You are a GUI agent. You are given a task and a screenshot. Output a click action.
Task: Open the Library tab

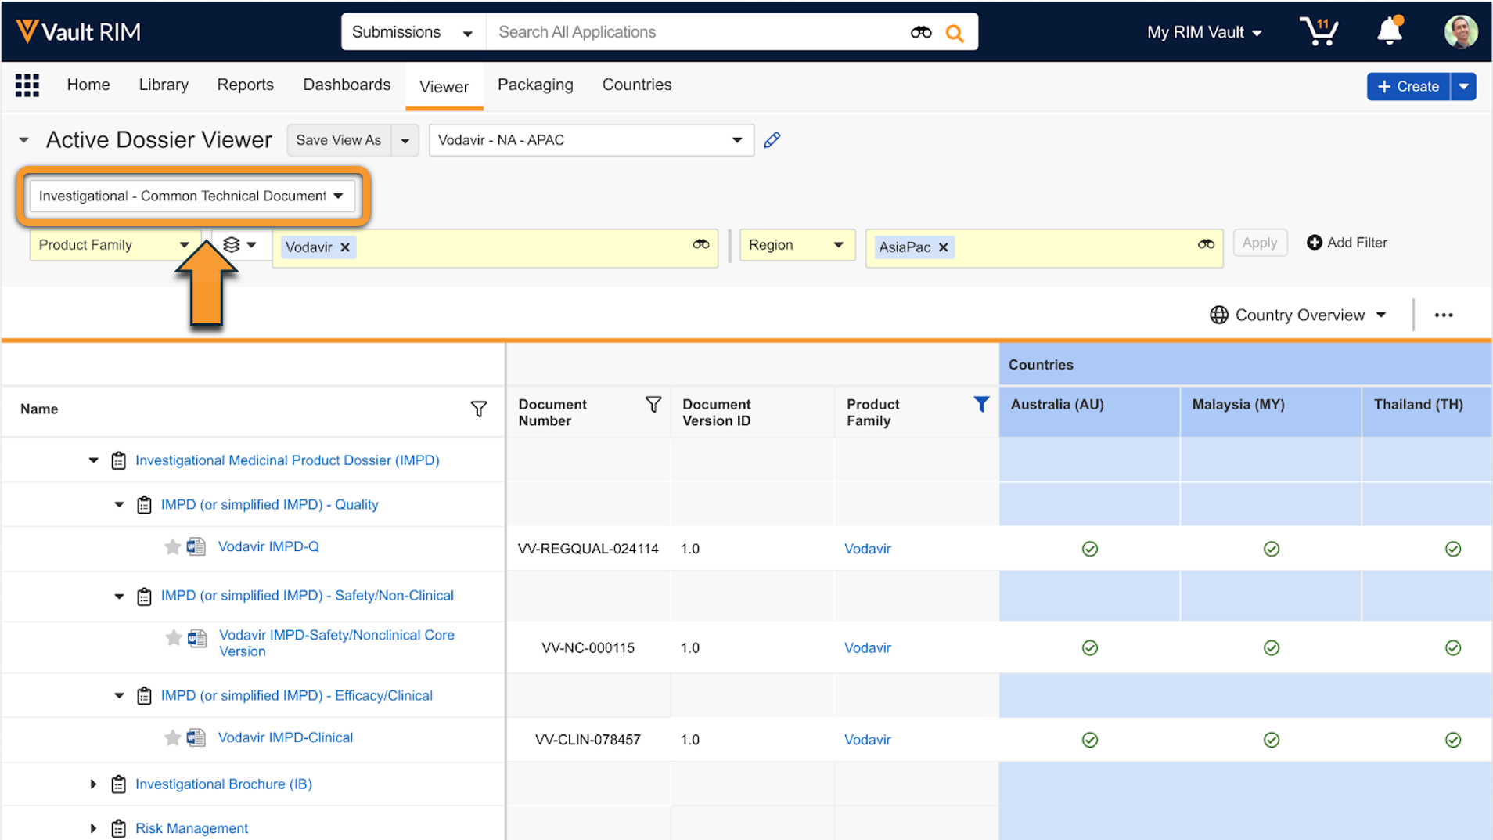[x=164, y=85]
